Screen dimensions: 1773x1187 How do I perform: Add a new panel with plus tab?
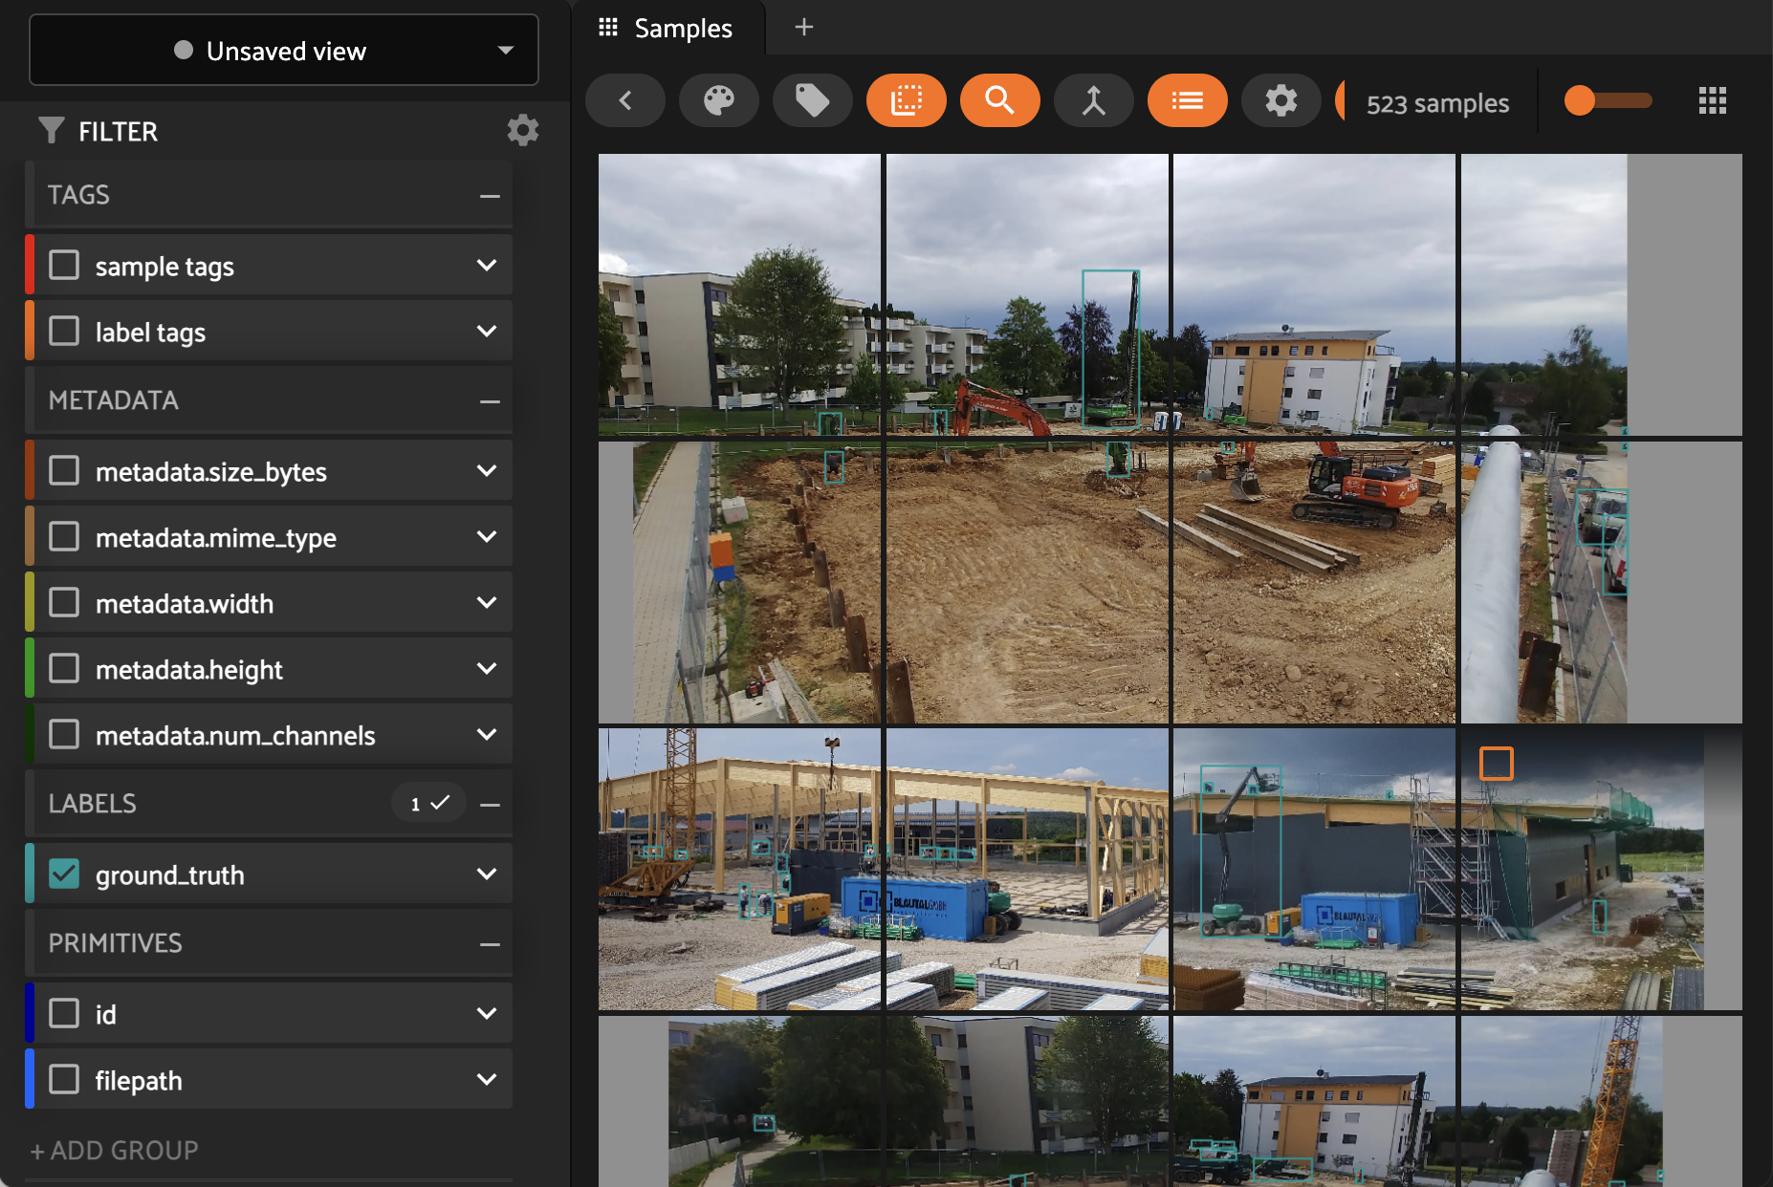click(x=804, y=28)
